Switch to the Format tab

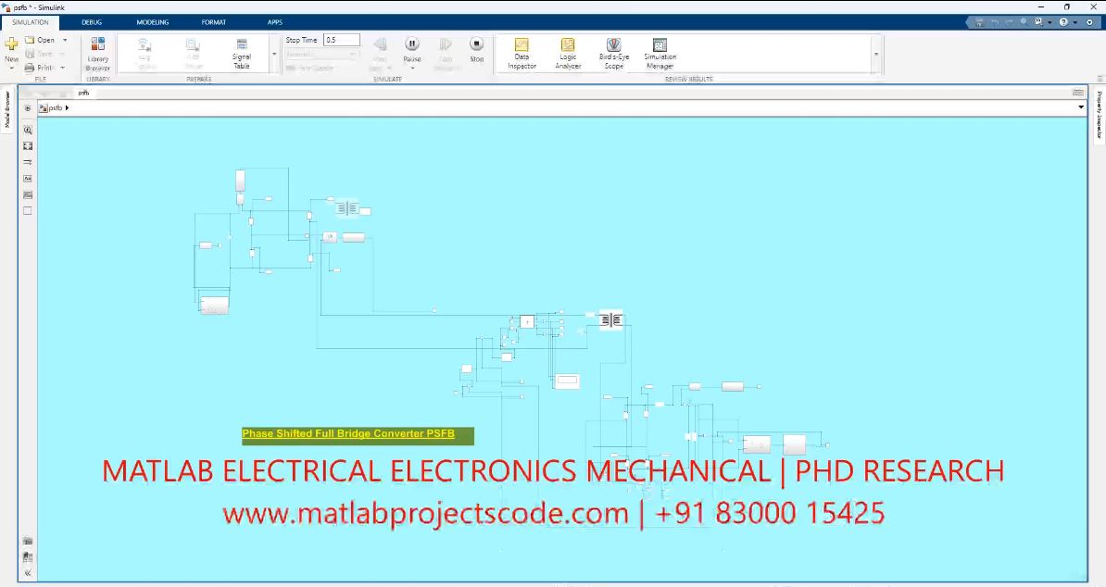[x=214, y=22]
